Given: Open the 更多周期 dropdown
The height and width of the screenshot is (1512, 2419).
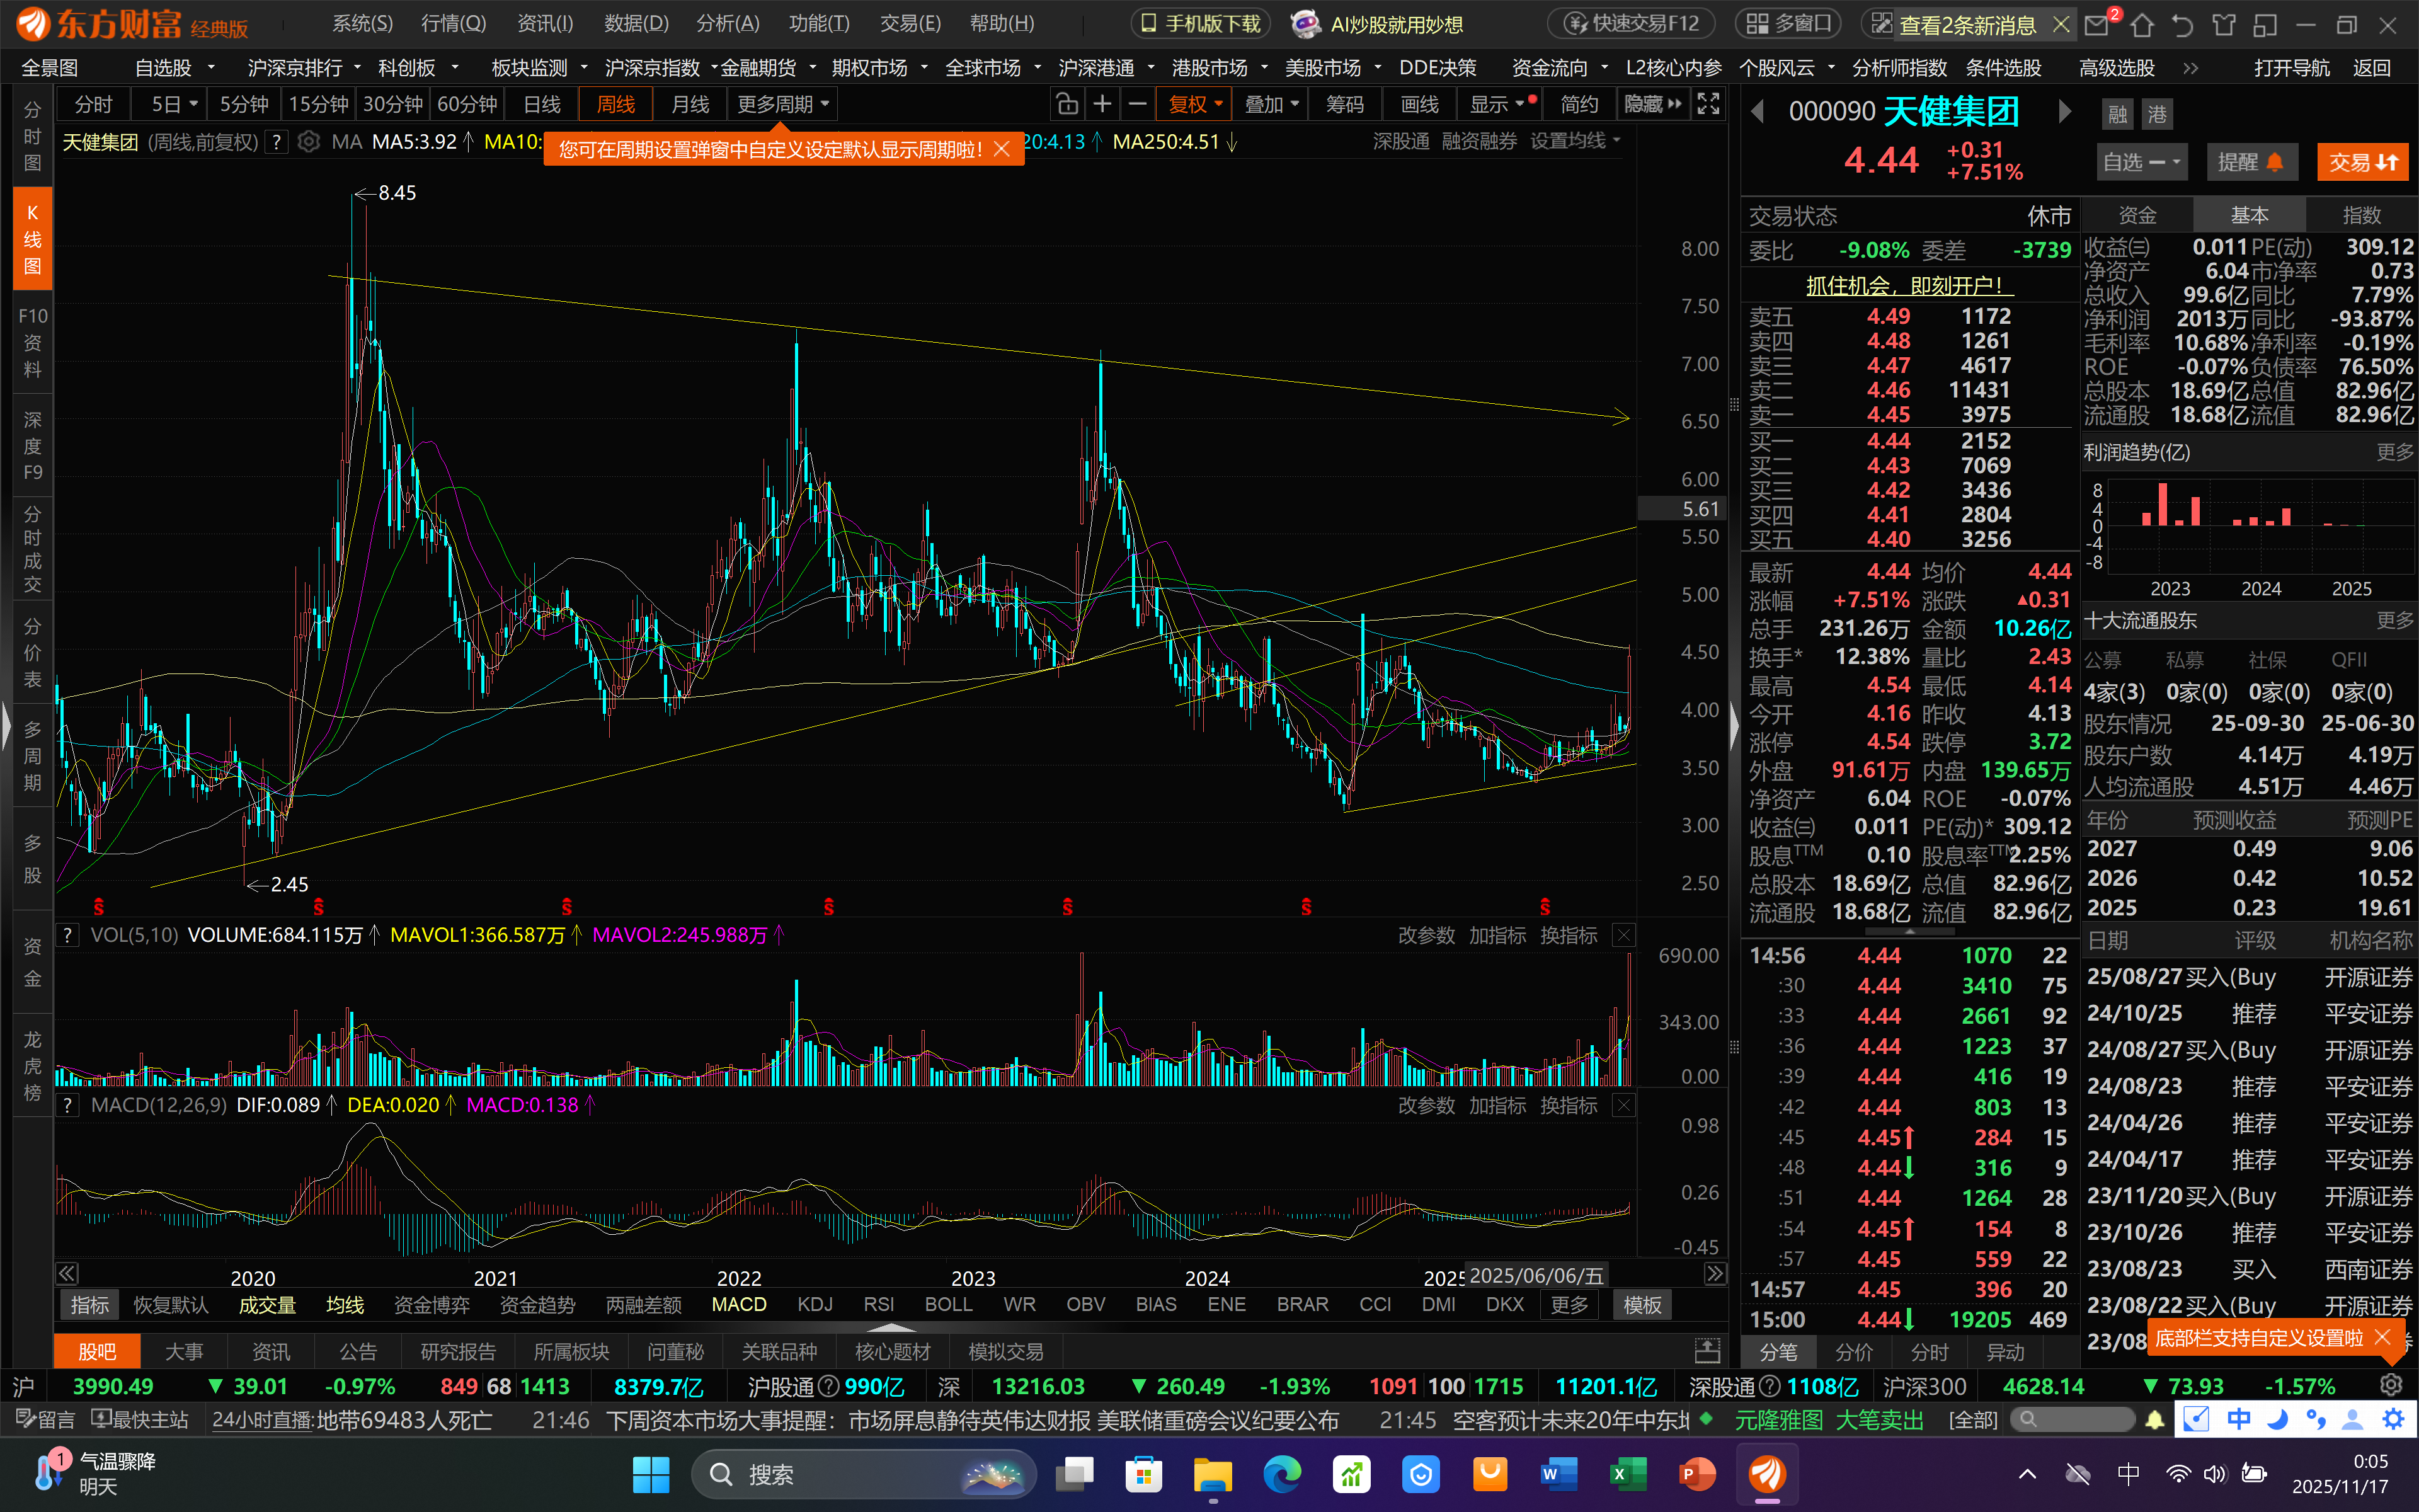Looking at the screenshot, I should click(x=782, y=104).
